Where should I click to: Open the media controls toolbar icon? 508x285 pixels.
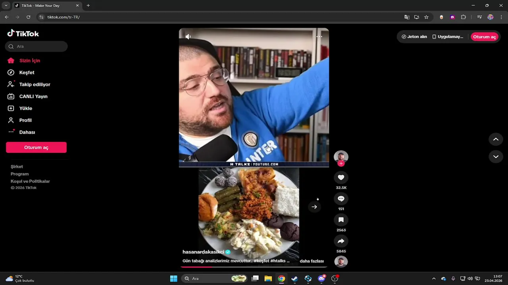click(x=479, y=17)
